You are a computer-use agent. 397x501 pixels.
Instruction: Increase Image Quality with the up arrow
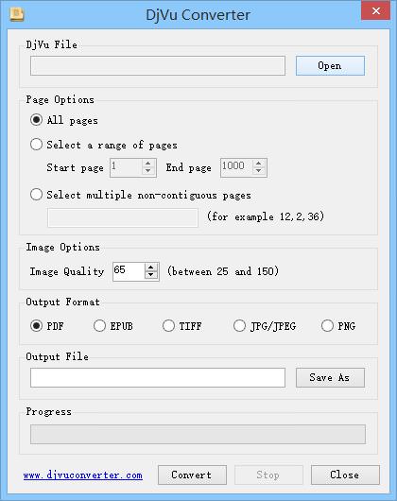151,268
